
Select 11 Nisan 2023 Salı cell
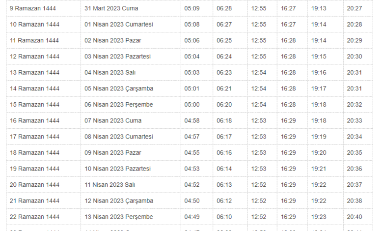[109, 185]
